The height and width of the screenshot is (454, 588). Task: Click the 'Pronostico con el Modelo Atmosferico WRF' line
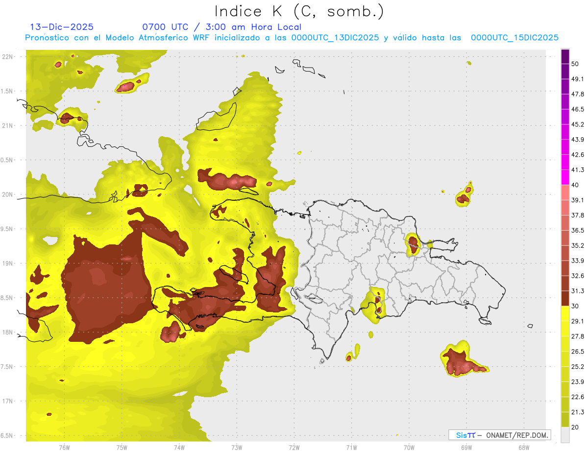point(292,38)
